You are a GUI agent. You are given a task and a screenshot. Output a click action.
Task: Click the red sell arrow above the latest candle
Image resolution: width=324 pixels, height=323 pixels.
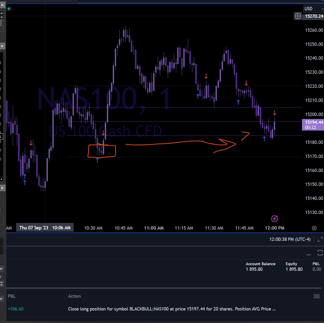click(x=275, y=113)
